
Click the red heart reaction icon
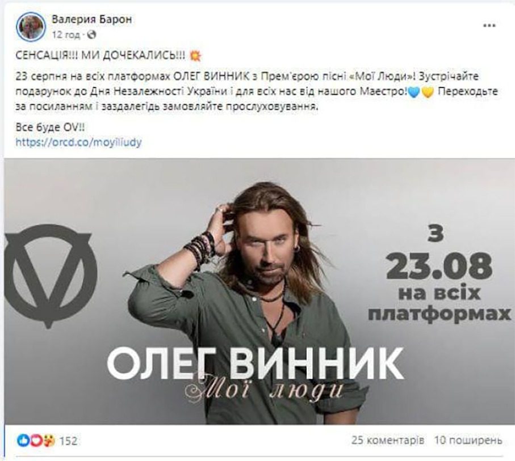click(36, 441)
